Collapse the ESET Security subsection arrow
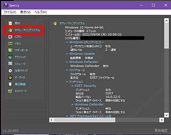The image size is (171, 135). click(x=72, y=86)
